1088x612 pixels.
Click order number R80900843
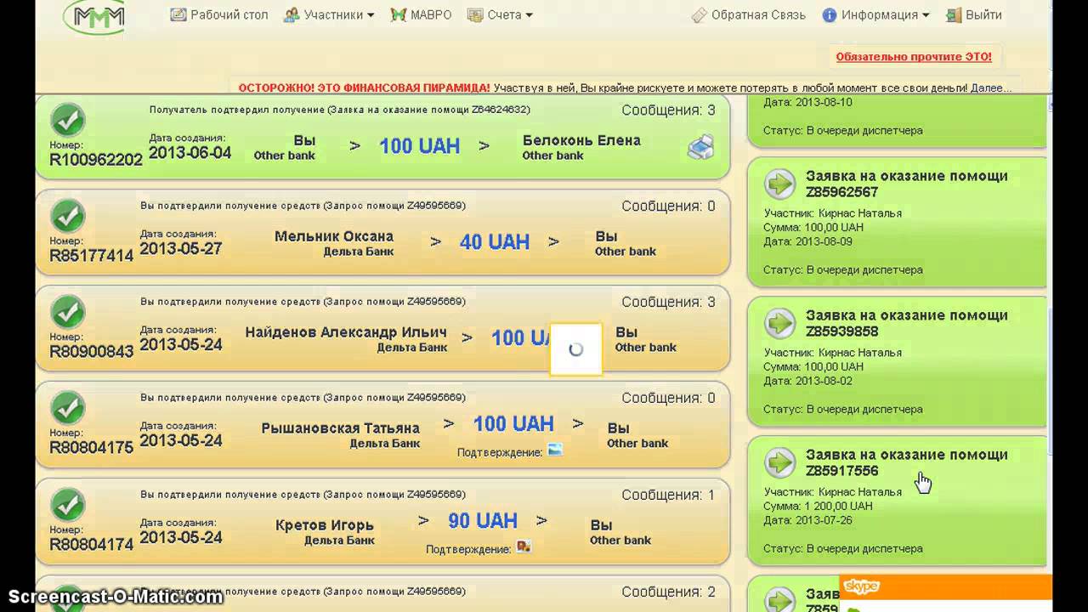(x=92, y=351)
